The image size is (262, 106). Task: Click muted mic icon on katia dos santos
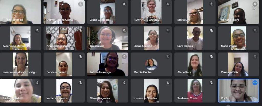point(81,83)
